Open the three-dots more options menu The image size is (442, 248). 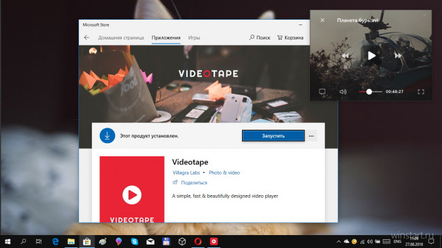coord(311,136)
